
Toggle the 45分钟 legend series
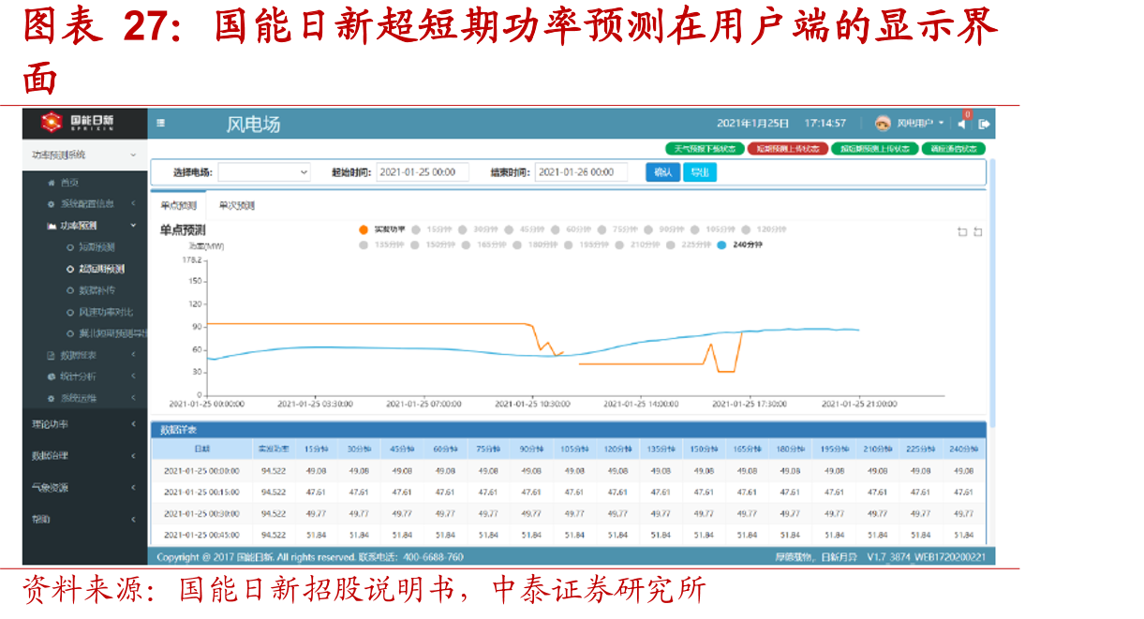coord(527,229)
